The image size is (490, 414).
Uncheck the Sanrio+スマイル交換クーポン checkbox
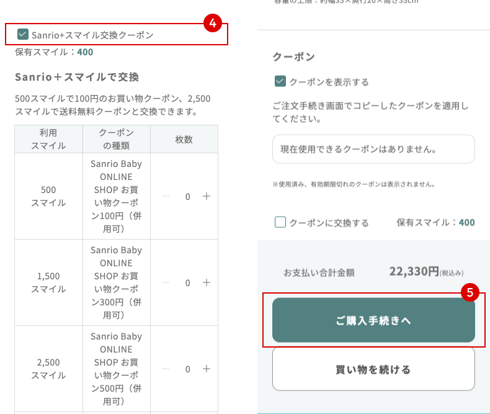[23, 35]
